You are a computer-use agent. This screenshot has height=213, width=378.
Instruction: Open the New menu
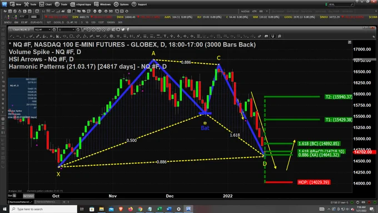tap(16, 4)
